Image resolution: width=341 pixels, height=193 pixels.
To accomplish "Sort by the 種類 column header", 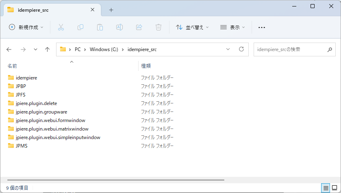I will (x=146, y=66).
